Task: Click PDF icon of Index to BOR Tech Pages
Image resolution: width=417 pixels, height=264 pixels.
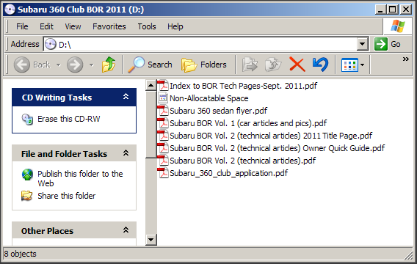Action: [x=163, y=86]
